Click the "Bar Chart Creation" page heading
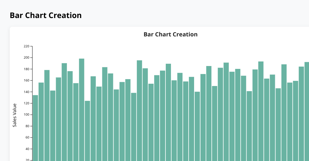309x161 pixels. [x=46, y=15]
